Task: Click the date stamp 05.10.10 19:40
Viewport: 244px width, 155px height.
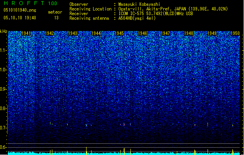Action: pyautogui.click(x=20, y=18)
